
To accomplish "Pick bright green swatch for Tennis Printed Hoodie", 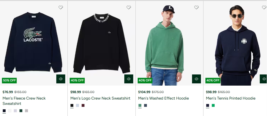I will point(213,105).
